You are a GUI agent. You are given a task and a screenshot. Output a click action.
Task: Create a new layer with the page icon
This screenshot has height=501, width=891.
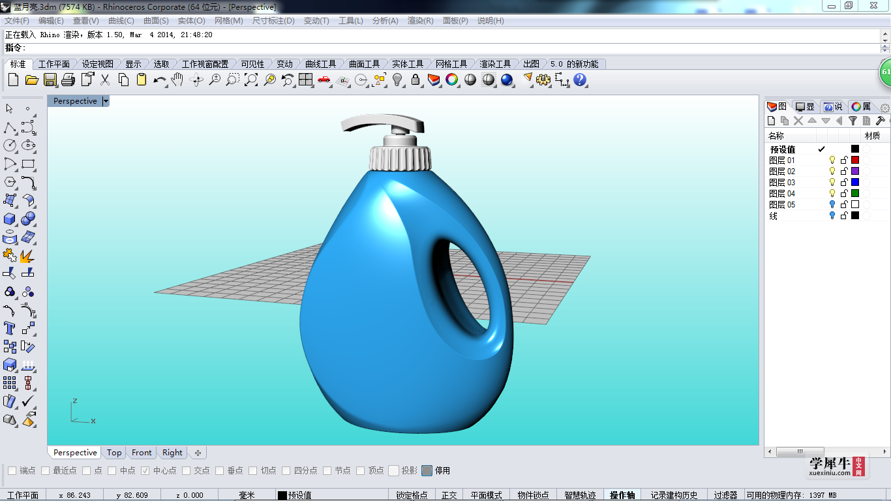point(772,121)
